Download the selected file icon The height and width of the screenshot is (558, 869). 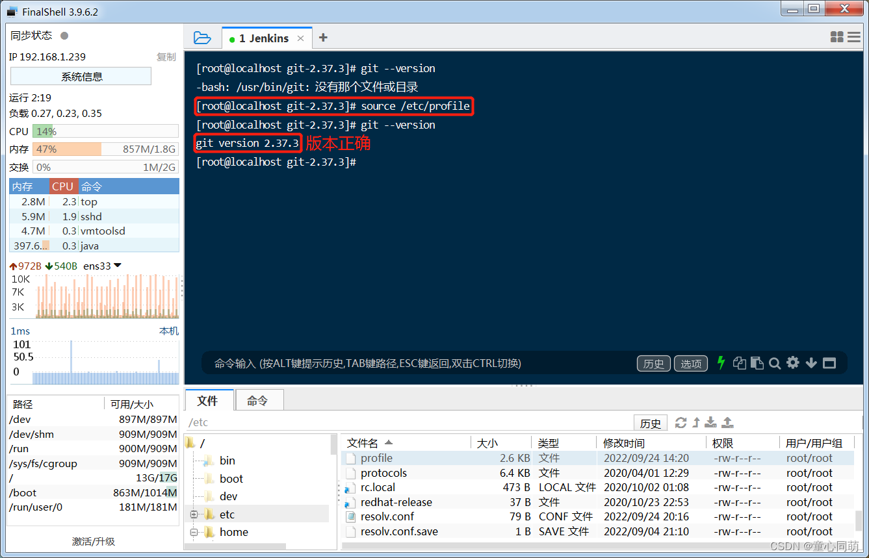click(x=711, y=423)
